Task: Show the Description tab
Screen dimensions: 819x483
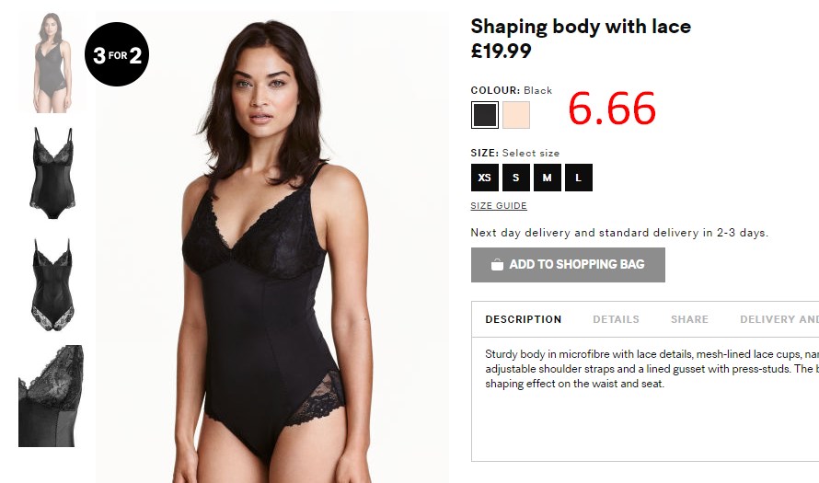Action: coord(524,319)
